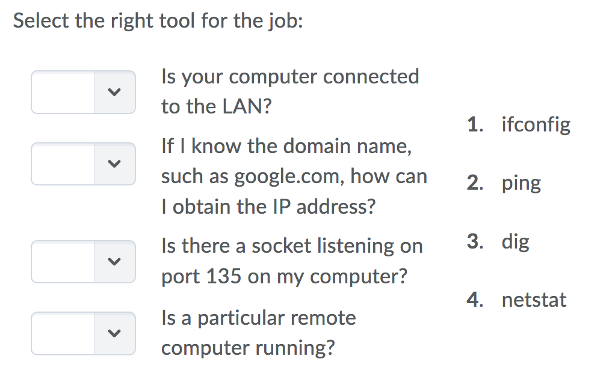Click the heading 'Select the right tool for the job'
609x389 pixels.
coord(158,21)
